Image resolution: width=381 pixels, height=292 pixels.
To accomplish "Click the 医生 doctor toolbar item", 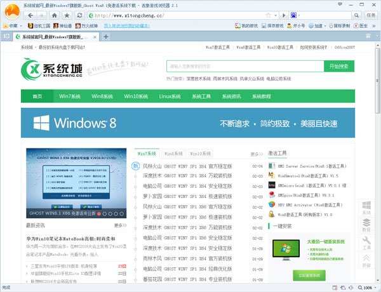I will click(361, 26).
